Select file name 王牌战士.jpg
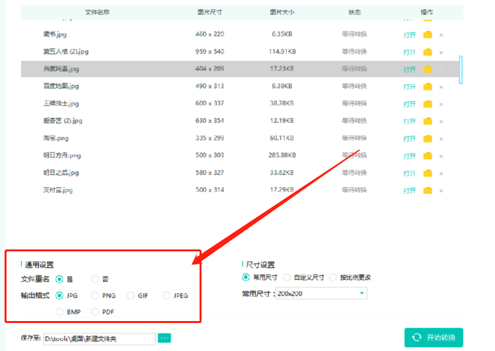495x351 pixels. 61,104
